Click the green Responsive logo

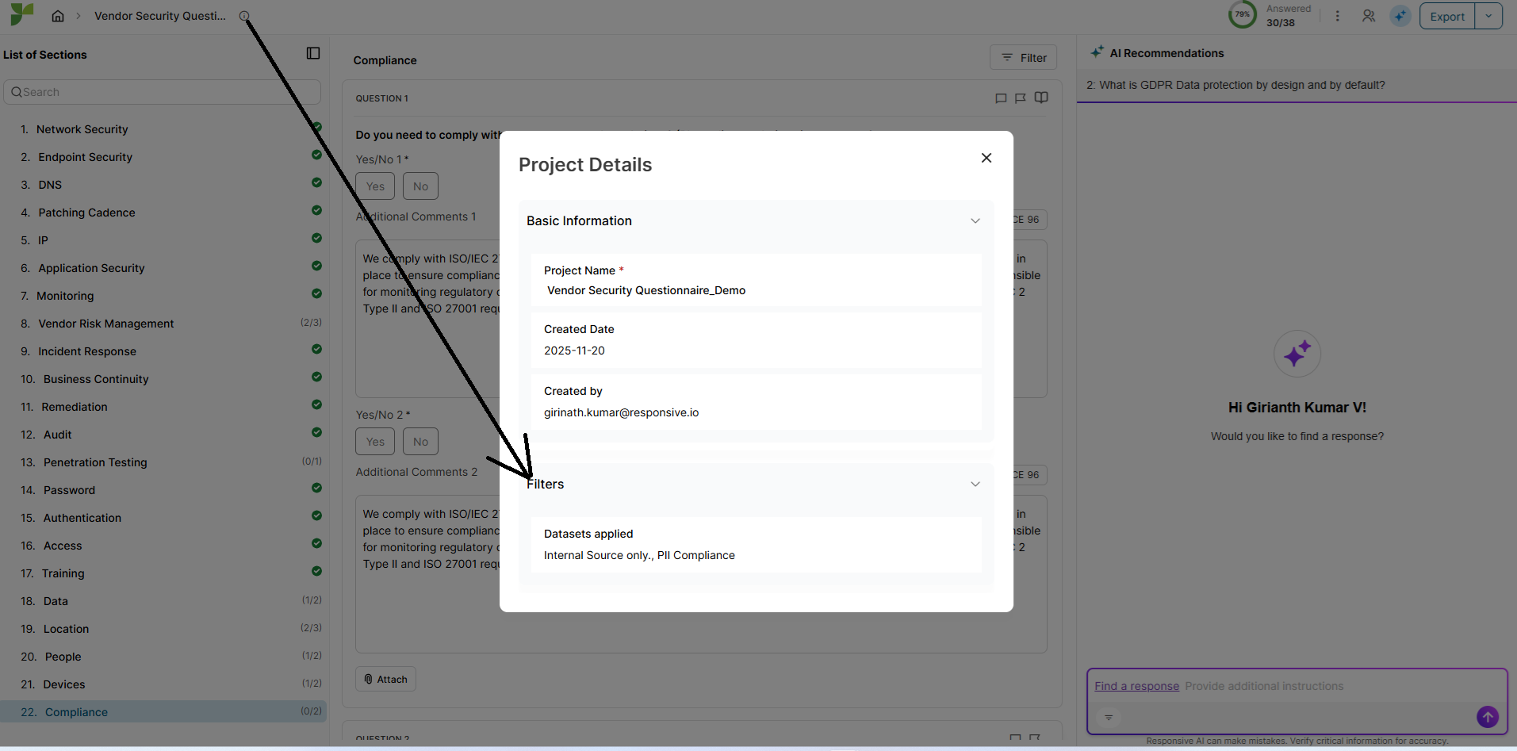[x=22, y=13]
